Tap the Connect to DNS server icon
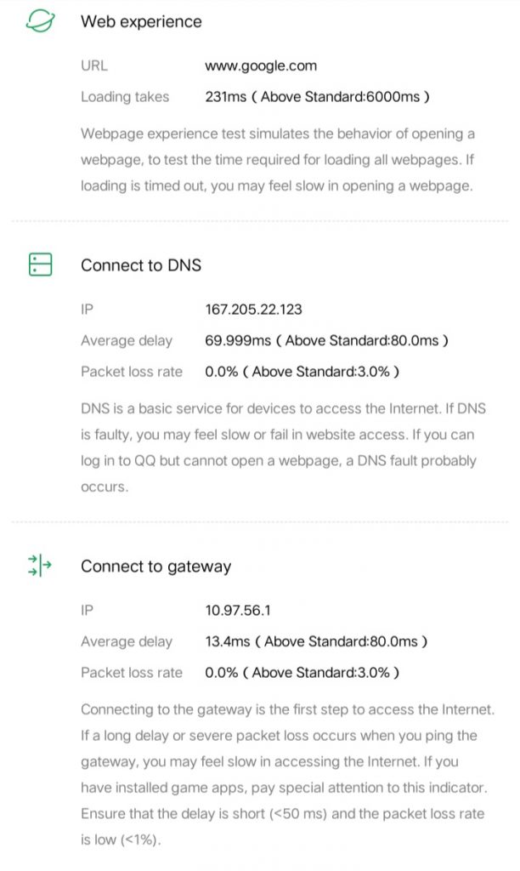 (x=40, y=265)
